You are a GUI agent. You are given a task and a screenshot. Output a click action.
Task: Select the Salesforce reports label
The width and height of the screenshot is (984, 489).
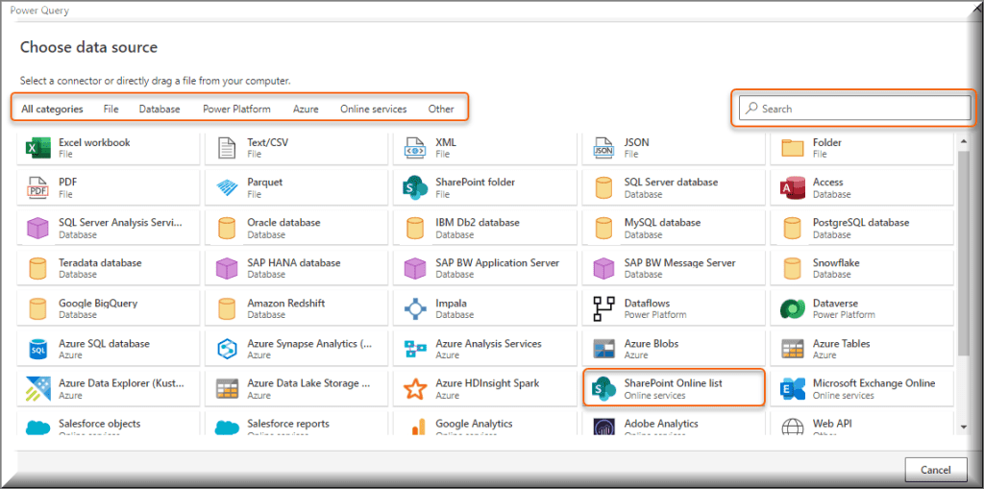point(288,424)
